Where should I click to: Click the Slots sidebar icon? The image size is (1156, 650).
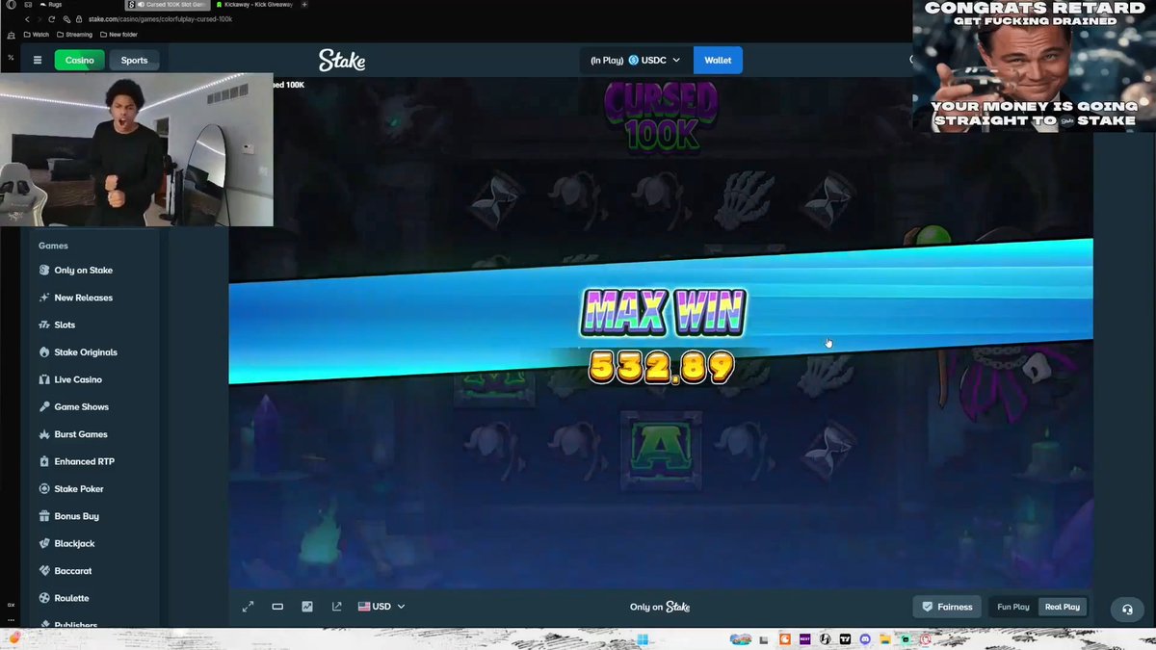click(x=44, y=325)
